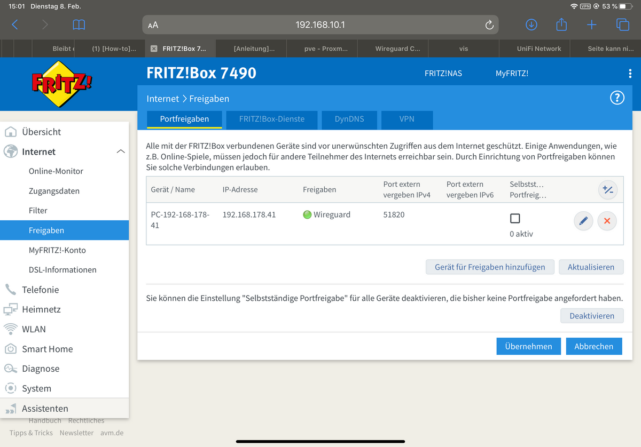Collapse the Internet menu chevron
The width and height of the screenshot is (641, 447).
(121, 151)
